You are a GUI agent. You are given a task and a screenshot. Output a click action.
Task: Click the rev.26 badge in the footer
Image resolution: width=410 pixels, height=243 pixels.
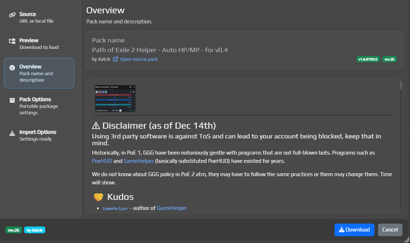[x=14, y=230]
